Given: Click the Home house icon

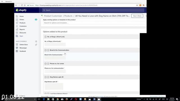Looking at the screenshot, I should (x=17, y=16).
